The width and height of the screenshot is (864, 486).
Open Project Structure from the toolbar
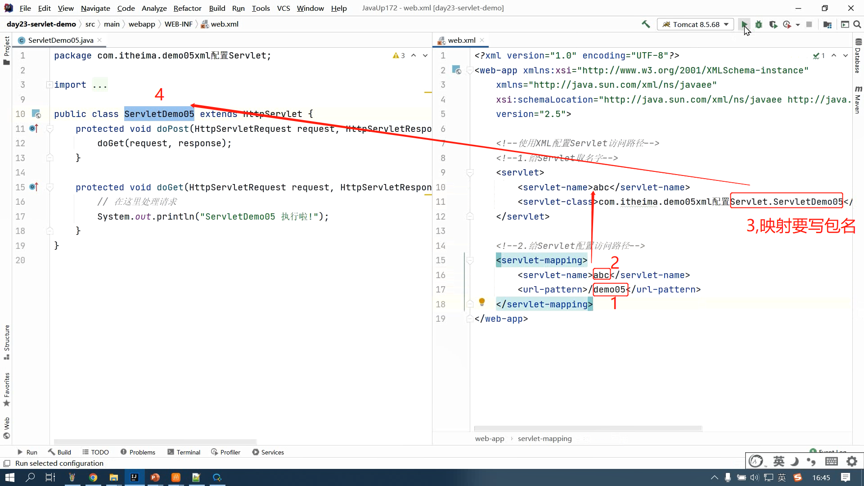pos(827,24)
